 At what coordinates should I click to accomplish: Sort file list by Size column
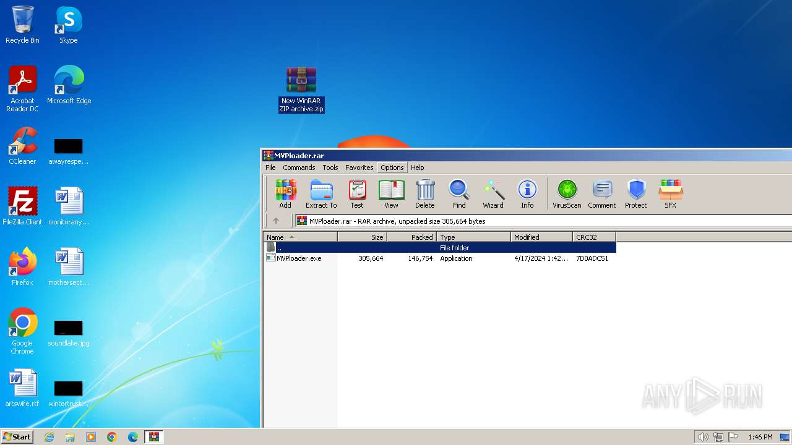363,237
